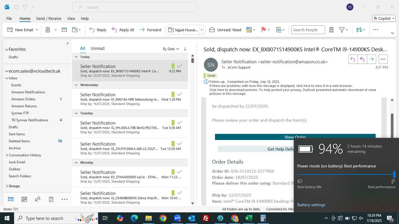This screenshot has width=399, height=224.
Task: Expand the ribbon options chevron
Action: pyautogui.click(x=392, y=33)
